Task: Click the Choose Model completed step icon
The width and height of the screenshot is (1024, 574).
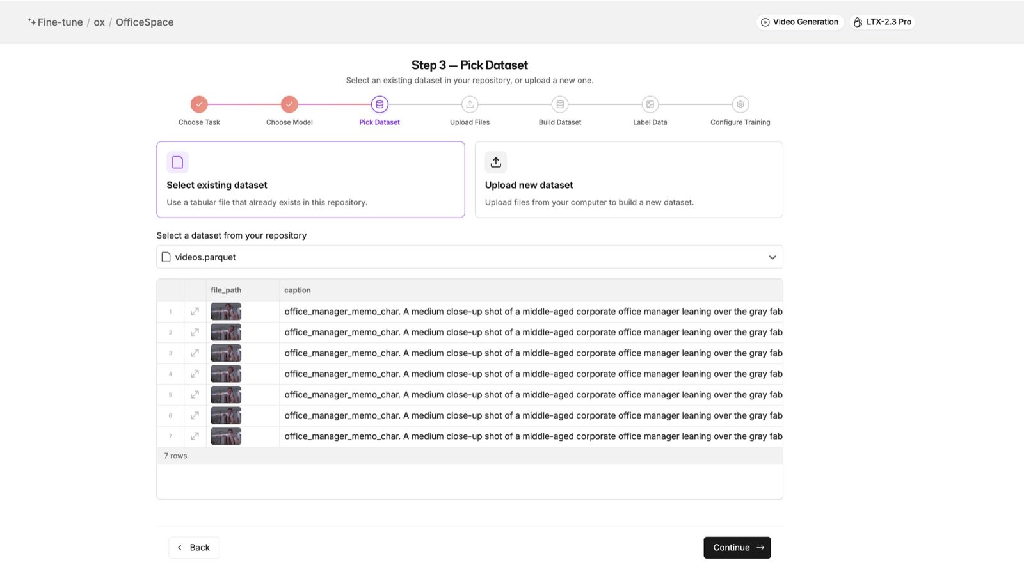Action: pyautogui.click(x=289, y=104)
